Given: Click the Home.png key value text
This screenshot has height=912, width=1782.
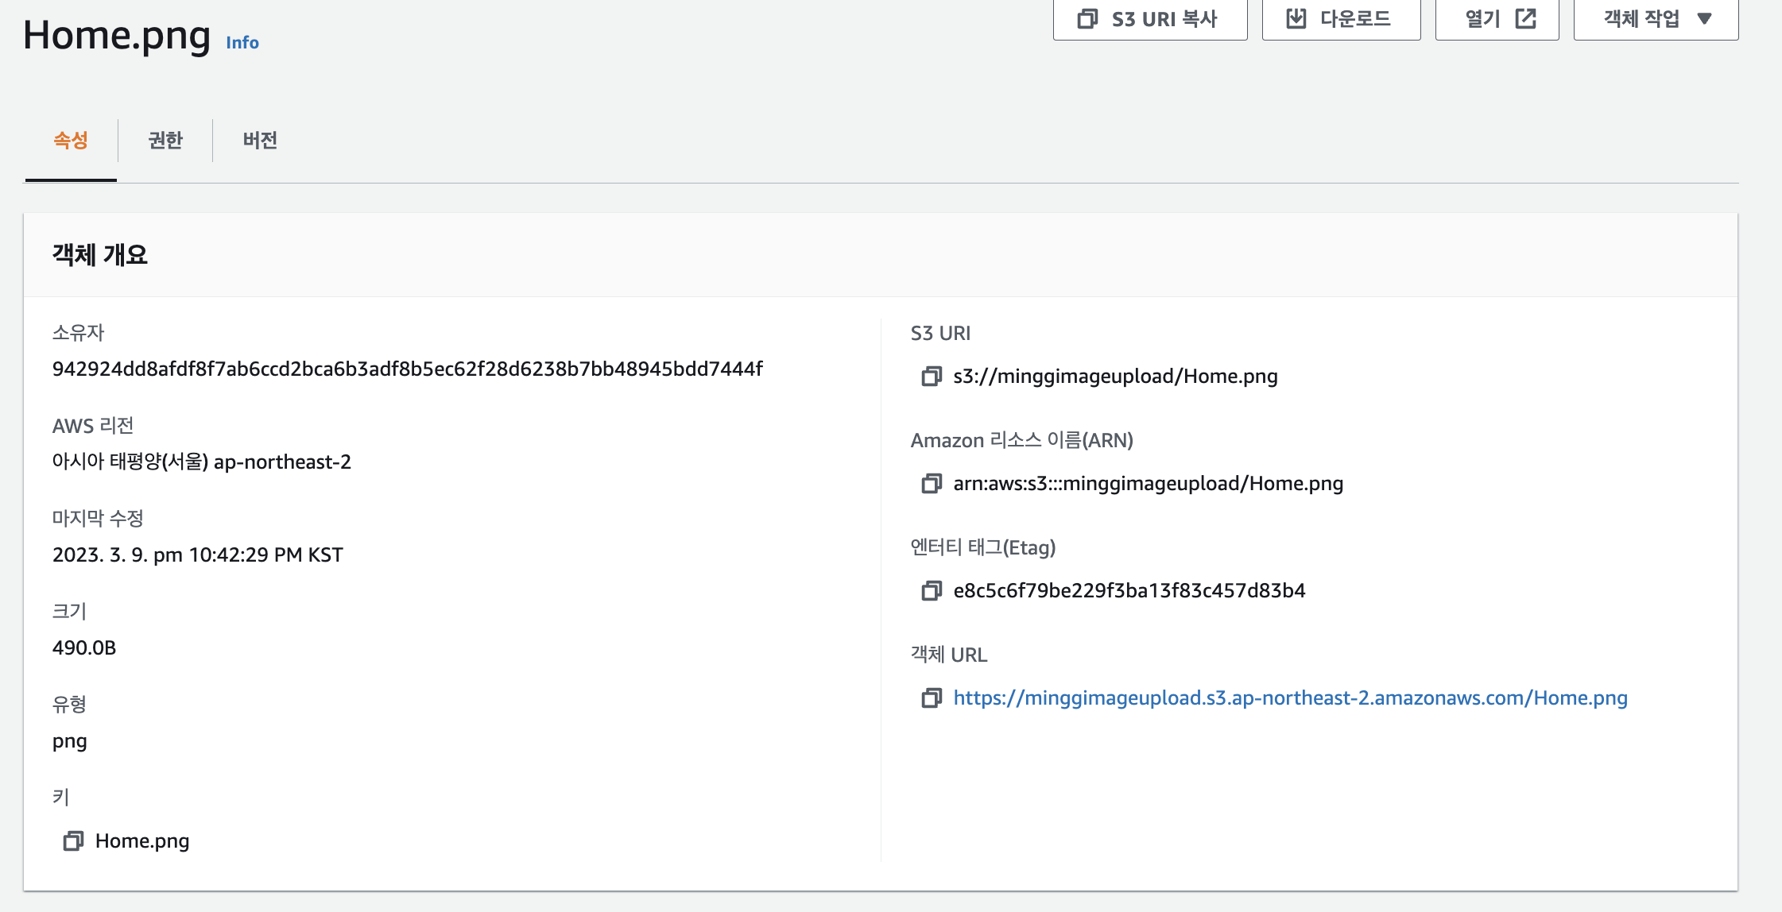Looking at the screenshot, I should 142,841.
